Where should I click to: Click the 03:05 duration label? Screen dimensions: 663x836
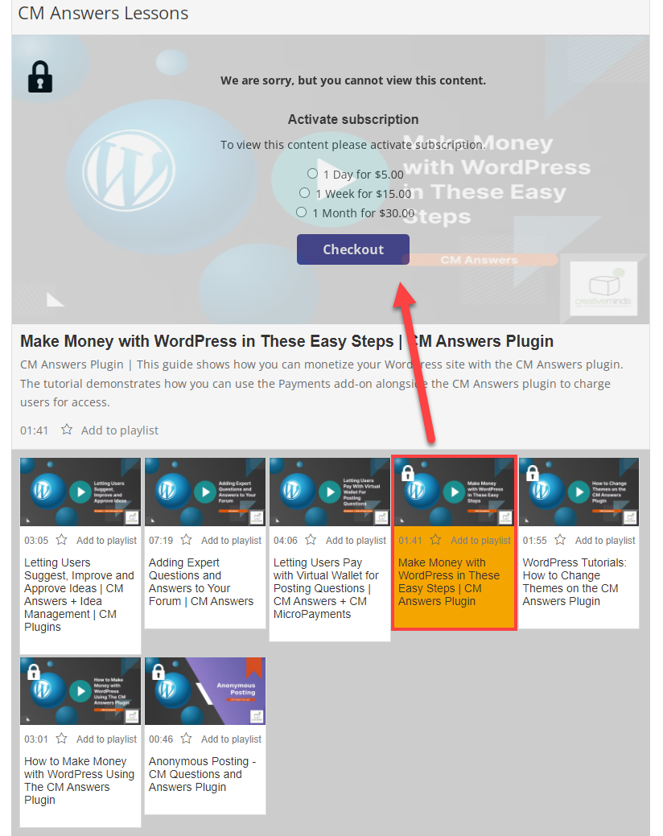(x=36, y=540)
